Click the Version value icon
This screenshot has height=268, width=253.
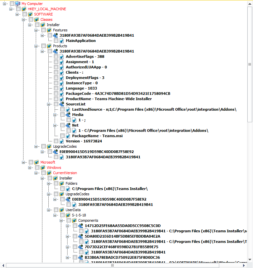[62, 141]
